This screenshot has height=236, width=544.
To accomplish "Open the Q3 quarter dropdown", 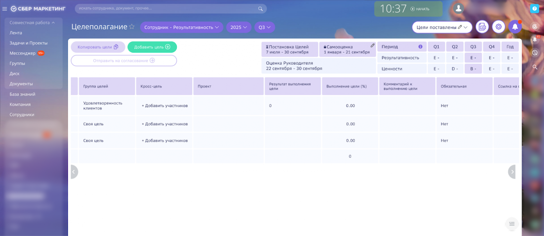I will pos(264,27).
